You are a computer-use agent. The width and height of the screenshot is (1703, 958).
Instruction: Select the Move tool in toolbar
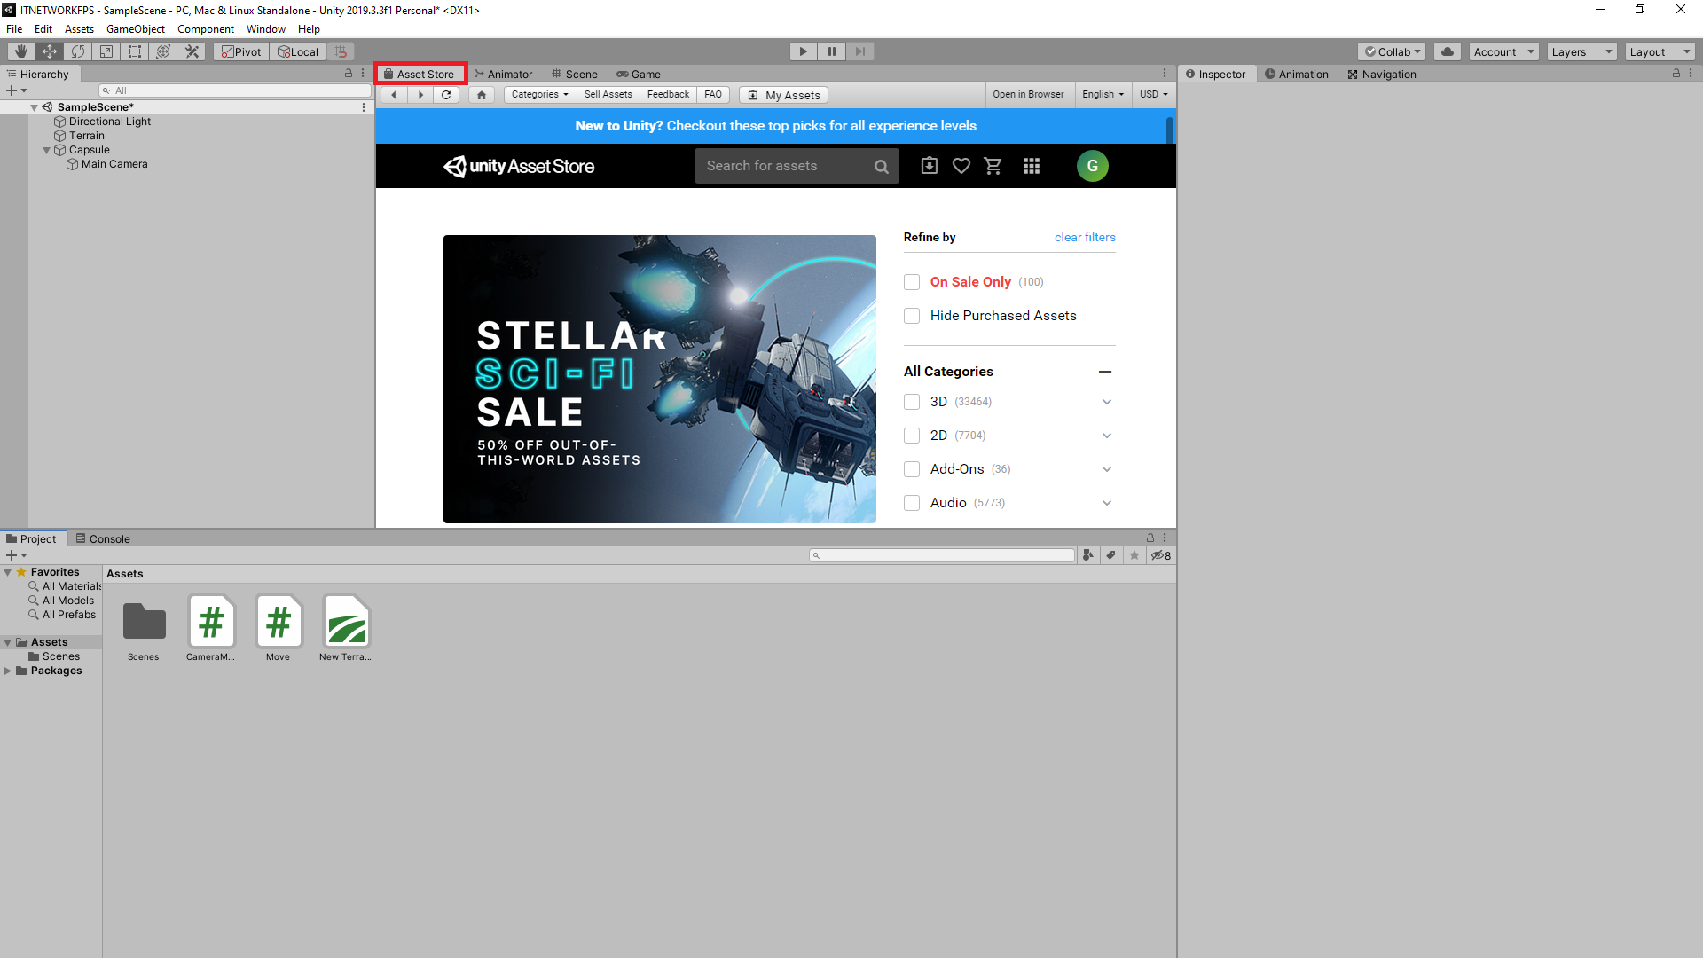[x=50, y=51]
